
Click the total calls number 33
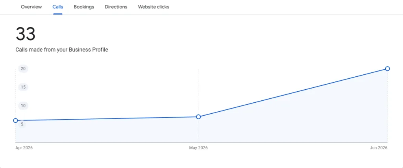[x=26, y=34]
